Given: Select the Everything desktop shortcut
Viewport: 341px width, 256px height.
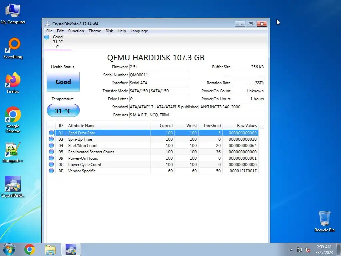Looking at the screenshot, I should tap(13, 48).
